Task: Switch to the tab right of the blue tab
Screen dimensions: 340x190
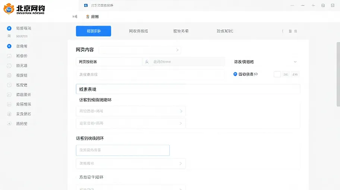Action: 138,31
